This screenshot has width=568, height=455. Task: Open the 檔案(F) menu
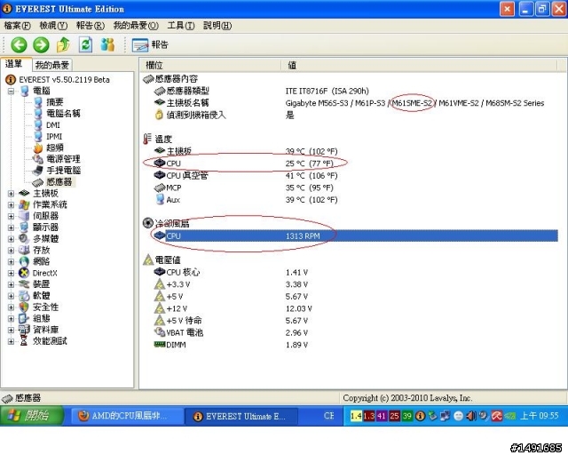[x=17, y=26]
